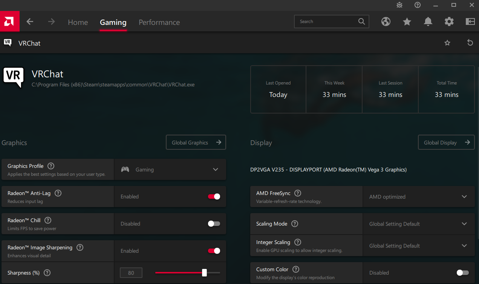Click the Sharpness slider handle
This screenshot has height=284, width=479.
click(204, 272)
